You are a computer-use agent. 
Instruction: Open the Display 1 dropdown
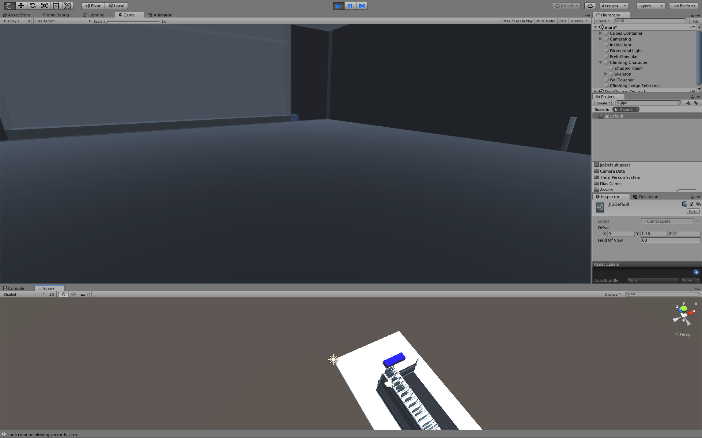[16, 21]
